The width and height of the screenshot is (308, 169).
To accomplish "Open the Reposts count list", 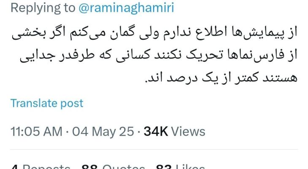I will (41, 167).
